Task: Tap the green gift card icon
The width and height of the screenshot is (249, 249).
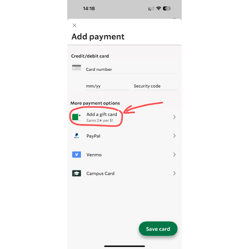Action: pos(76,117)
